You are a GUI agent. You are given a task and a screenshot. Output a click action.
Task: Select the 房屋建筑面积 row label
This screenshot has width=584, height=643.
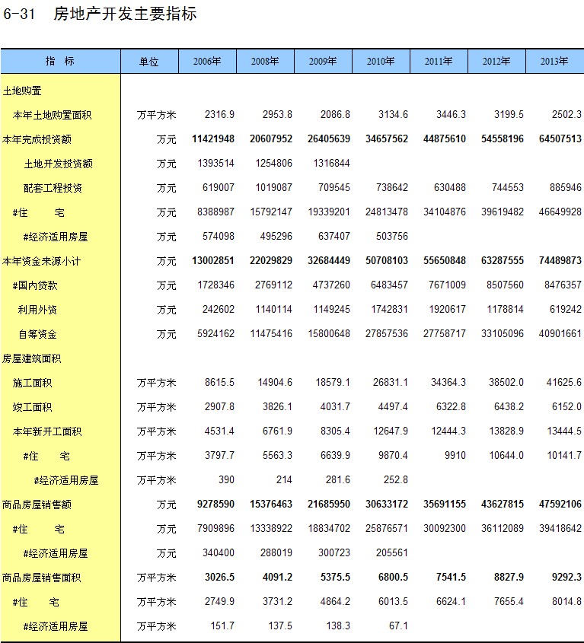pos(32,358)
